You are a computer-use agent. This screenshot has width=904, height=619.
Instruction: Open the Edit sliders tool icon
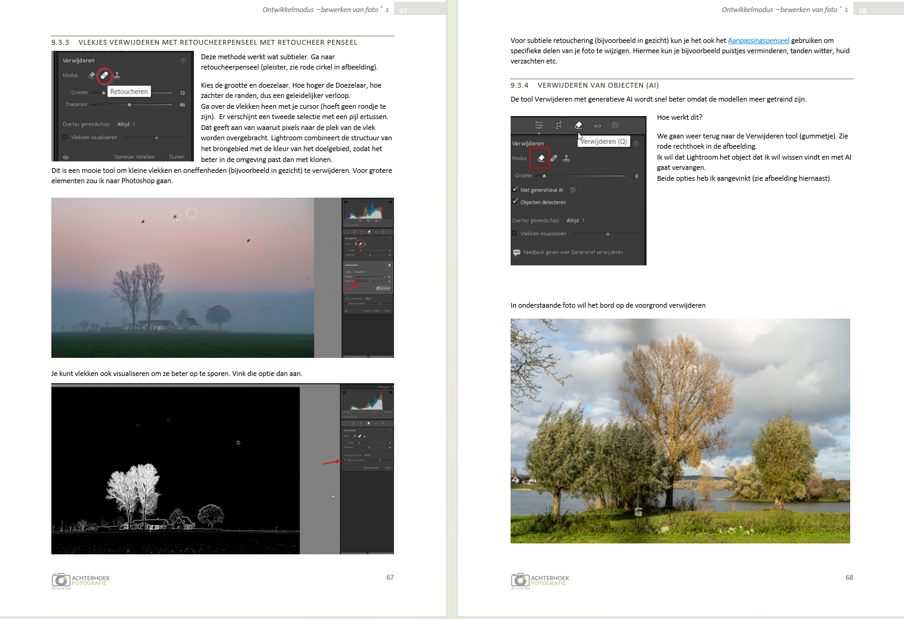point(539,125)
